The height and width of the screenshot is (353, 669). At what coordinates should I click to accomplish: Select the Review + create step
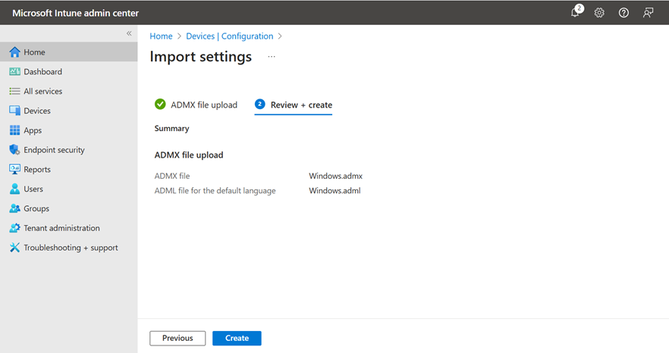pos(300,105)
